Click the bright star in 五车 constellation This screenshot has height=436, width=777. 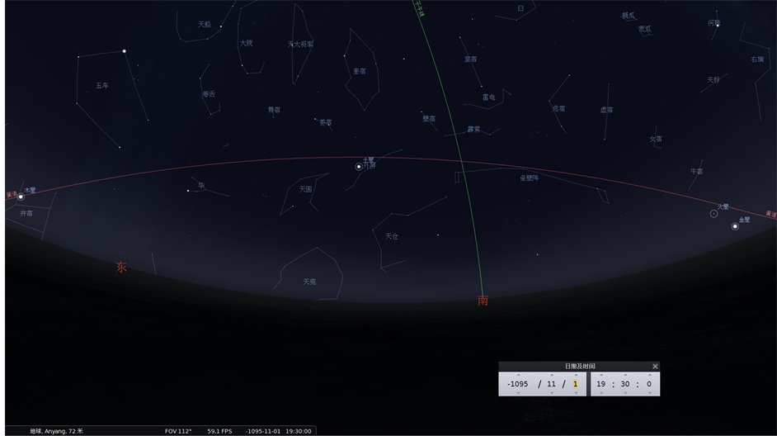pyautogui.click(x=125, y=51)
